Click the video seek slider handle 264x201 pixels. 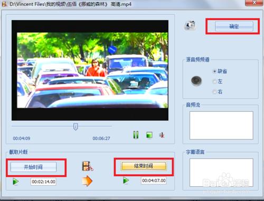pos(76,127)
